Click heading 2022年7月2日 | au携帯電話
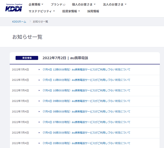 point(65,58)
